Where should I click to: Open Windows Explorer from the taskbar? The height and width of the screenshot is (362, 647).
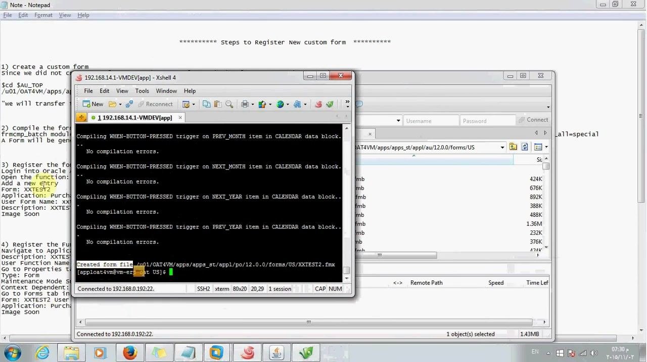coord(71,352)
